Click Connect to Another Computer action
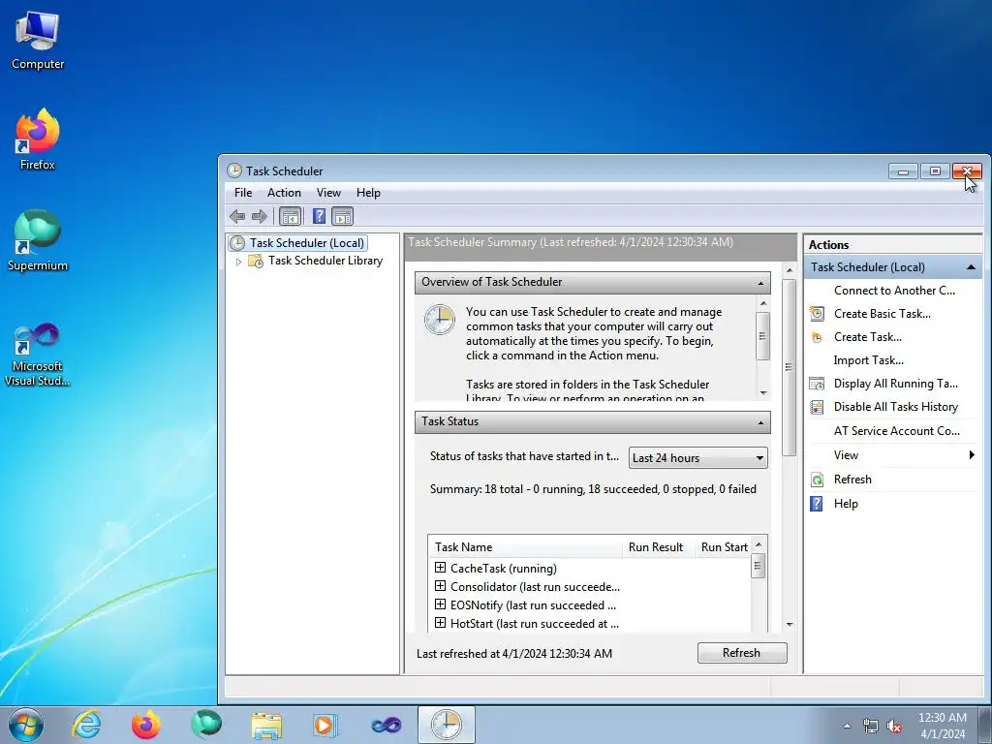992x744 pixels. pyautogui.click(x=893, y=291)
